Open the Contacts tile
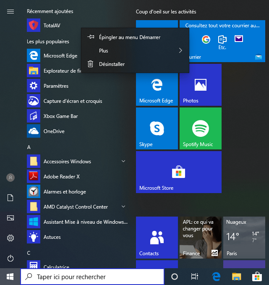This screenshot has height=285, width=269. coord(157,238)
